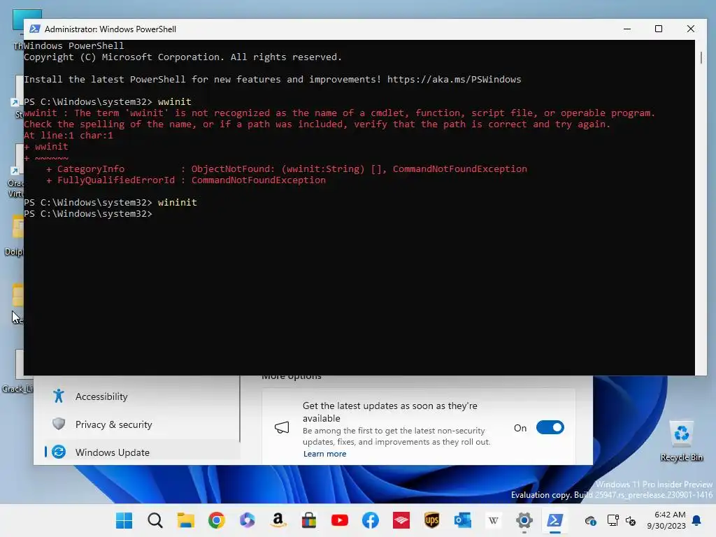This screenshot has width=716, height=537.
Task: Click the network tray icon
Action: [x=613, y=520]
